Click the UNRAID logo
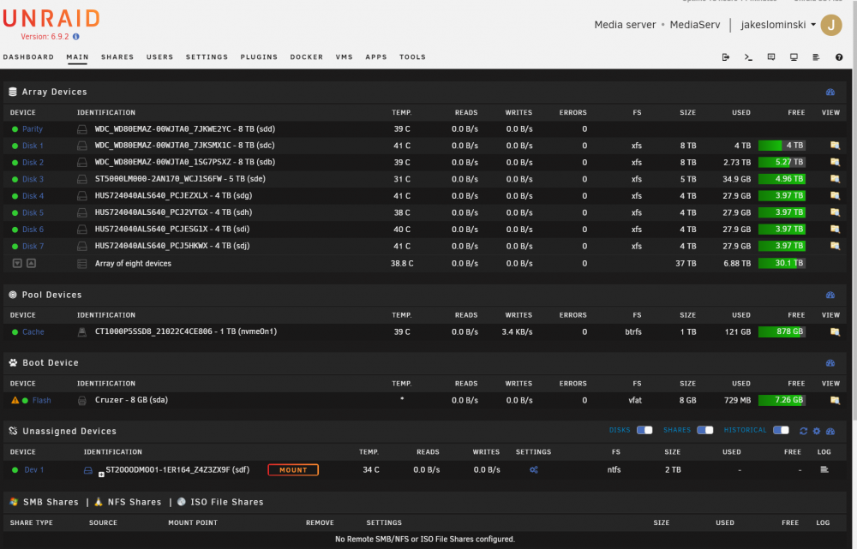Viewport: 857px width, 549px height. pos(51,19)
